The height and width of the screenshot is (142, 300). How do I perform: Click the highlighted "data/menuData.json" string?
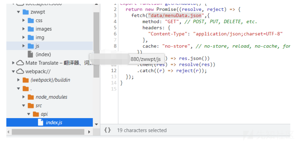[175, 16]
